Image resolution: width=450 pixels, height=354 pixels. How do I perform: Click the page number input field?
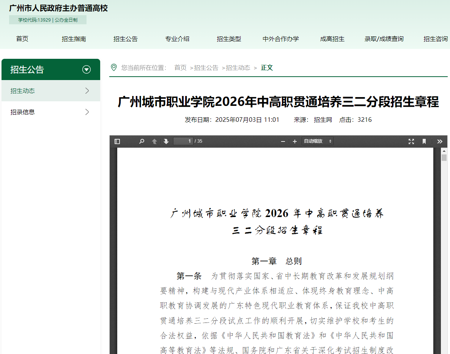coord(183,141)
